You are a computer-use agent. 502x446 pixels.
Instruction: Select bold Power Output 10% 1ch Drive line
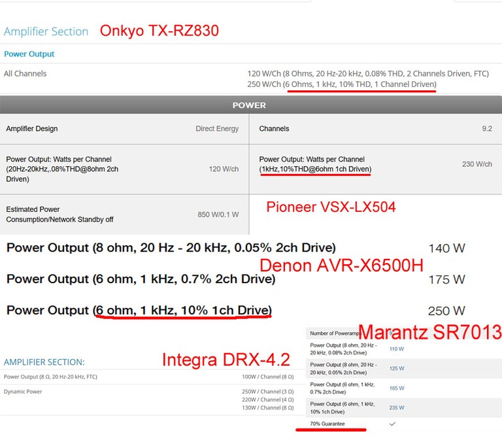(139, 310)
